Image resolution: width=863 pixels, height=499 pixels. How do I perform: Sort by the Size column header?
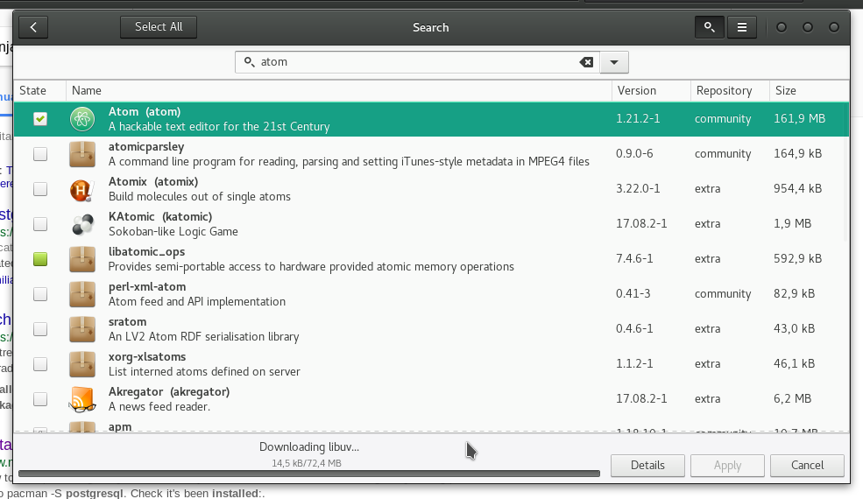(x=785, y=90)
